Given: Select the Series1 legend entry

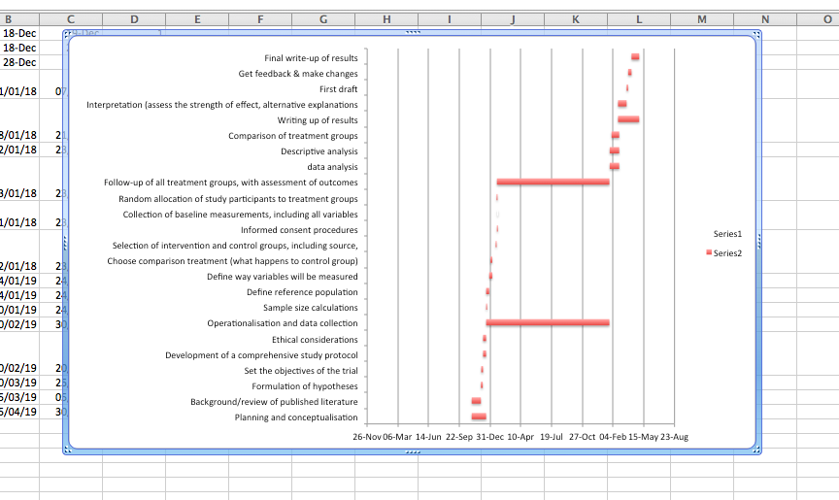Looking at the screenshot, I should (727, 234).
